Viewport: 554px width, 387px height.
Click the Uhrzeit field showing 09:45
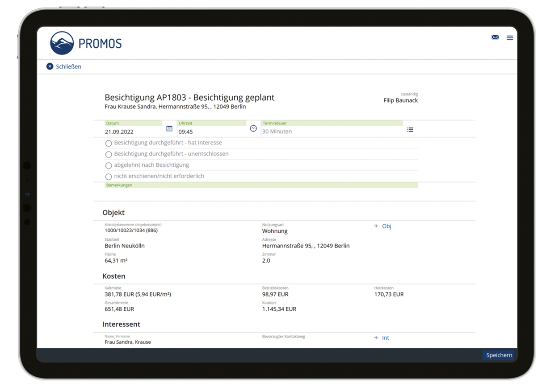click(210, 132)
